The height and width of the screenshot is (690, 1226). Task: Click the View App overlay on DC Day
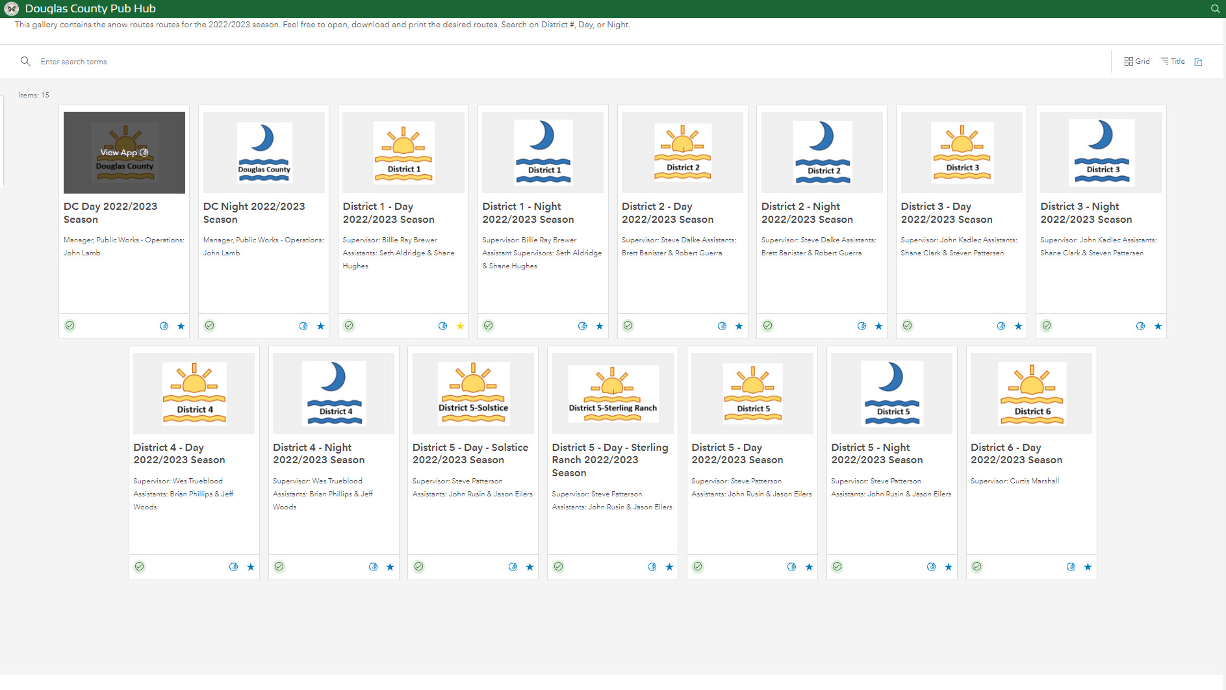click(x=124, y=153)
